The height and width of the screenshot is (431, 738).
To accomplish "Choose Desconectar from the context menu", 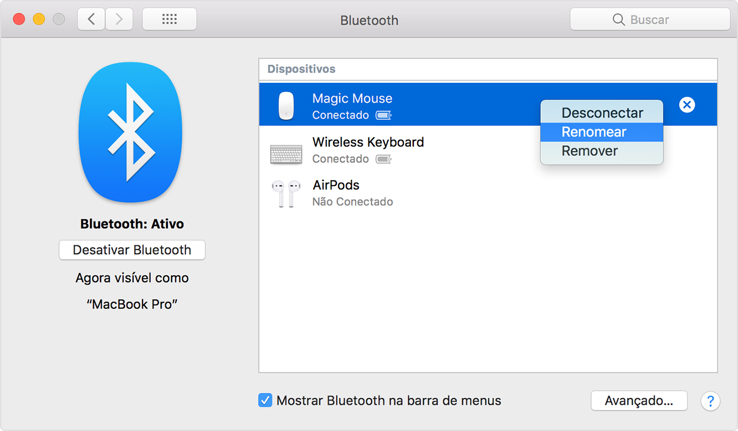I will [x=602, y=113].
